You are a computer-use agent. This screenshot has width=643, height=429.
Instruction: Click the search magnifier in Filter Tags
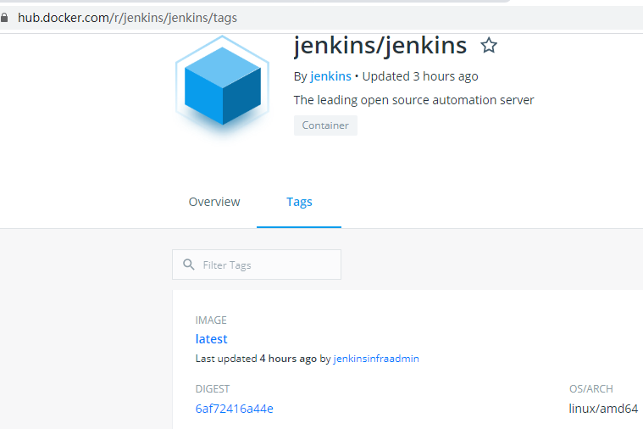(189, 265)
